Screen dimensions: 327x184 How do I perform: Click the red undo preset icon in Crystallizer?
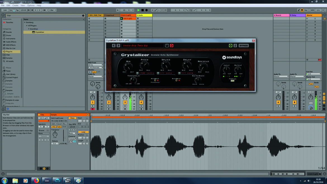pyautogui.click(x=171, y=46)
